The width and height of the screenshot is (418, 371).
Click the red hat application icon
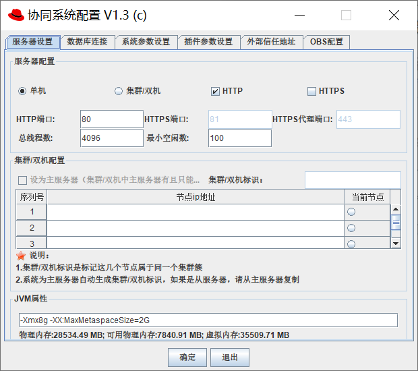click(16, 15)
